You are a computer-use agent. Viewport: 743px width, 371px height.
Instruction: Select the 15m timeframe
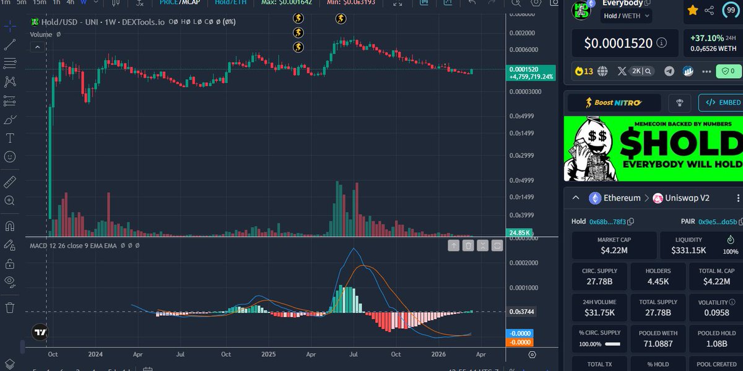point(39,3)
